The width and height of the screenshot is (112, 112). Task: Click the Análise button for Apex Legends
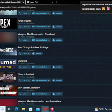(57, 27)
